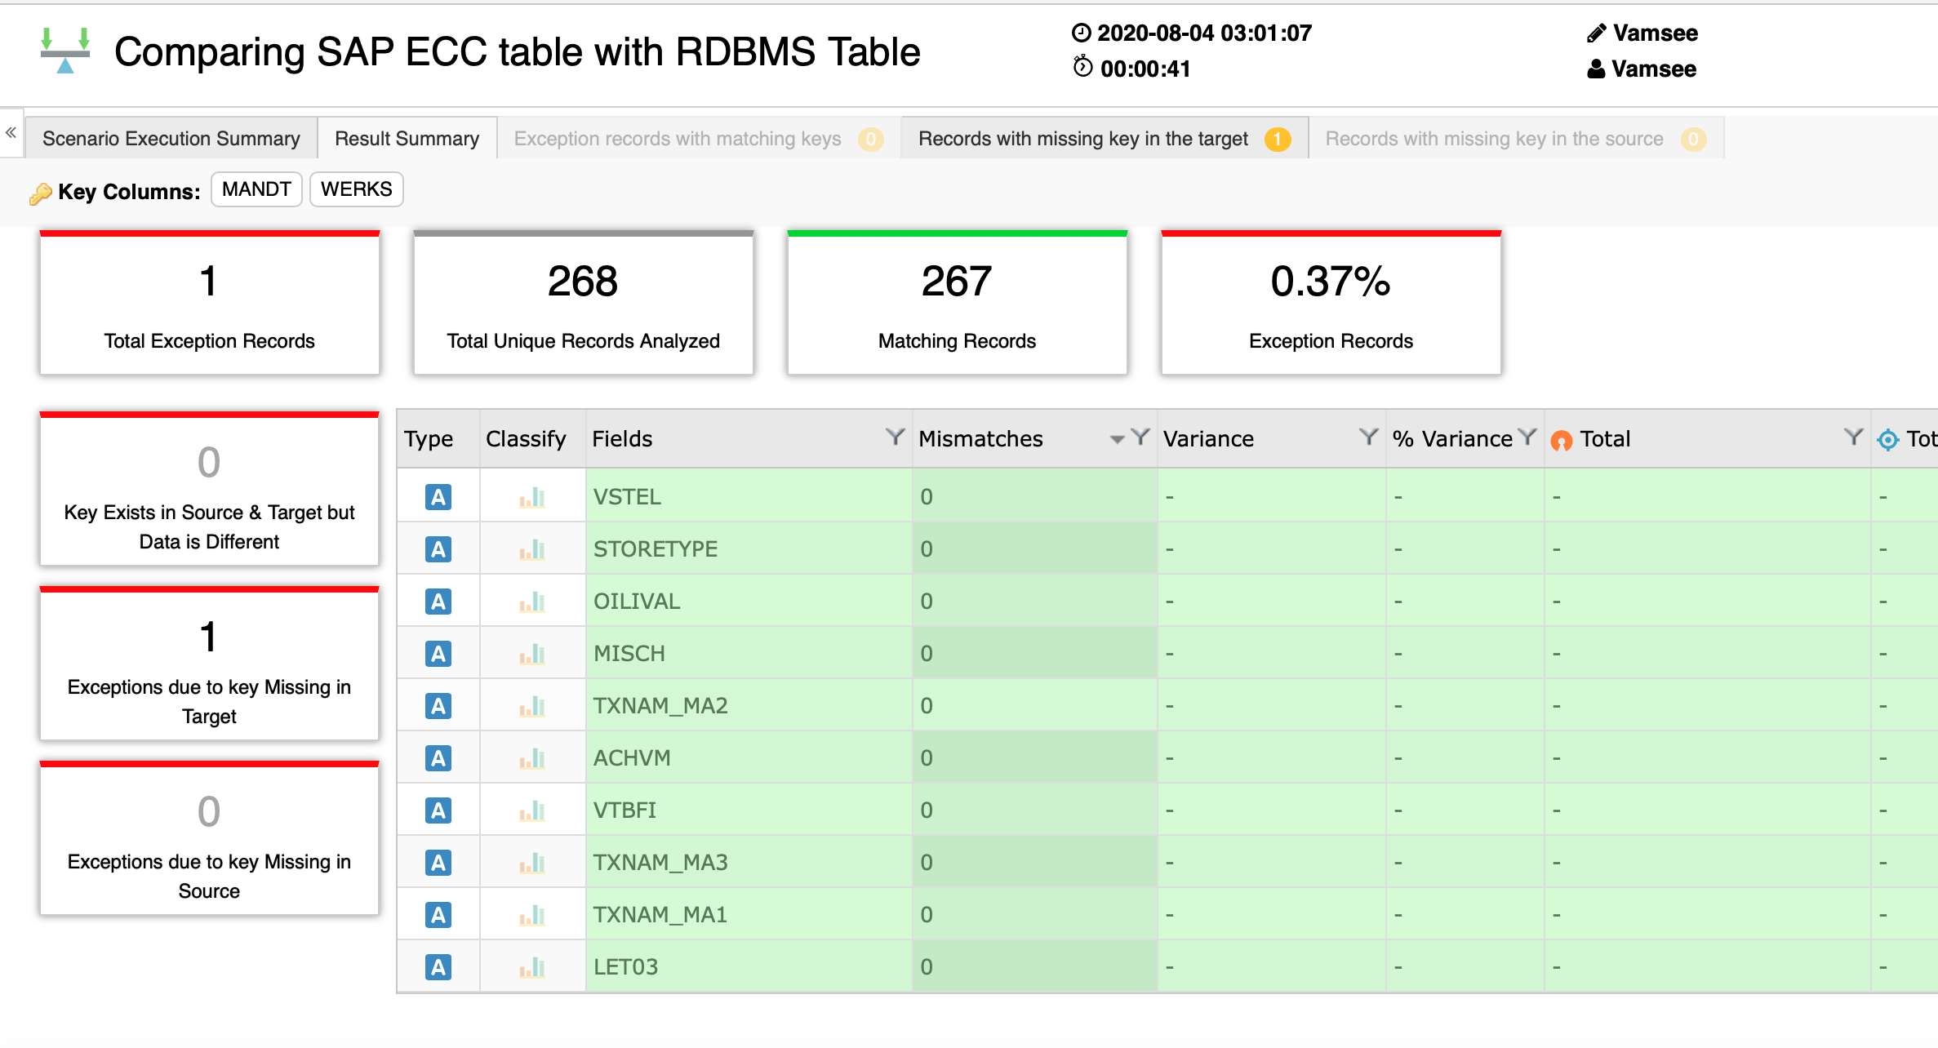
Task: Click sort arrow on Mismatches column
Action: [1117, 439]
